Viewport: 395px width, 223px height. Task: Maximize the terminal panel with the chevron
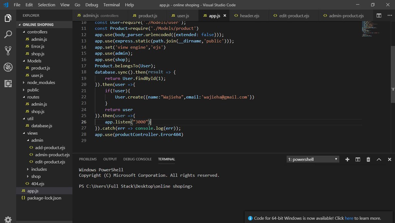pyautogui.click(x=379, y=159)
